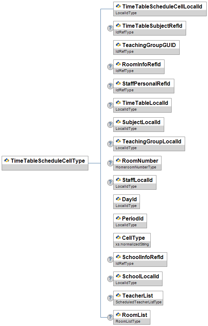
Task: Click the question mark next to TeachingGroupLocalId
Action: (110, 144)
